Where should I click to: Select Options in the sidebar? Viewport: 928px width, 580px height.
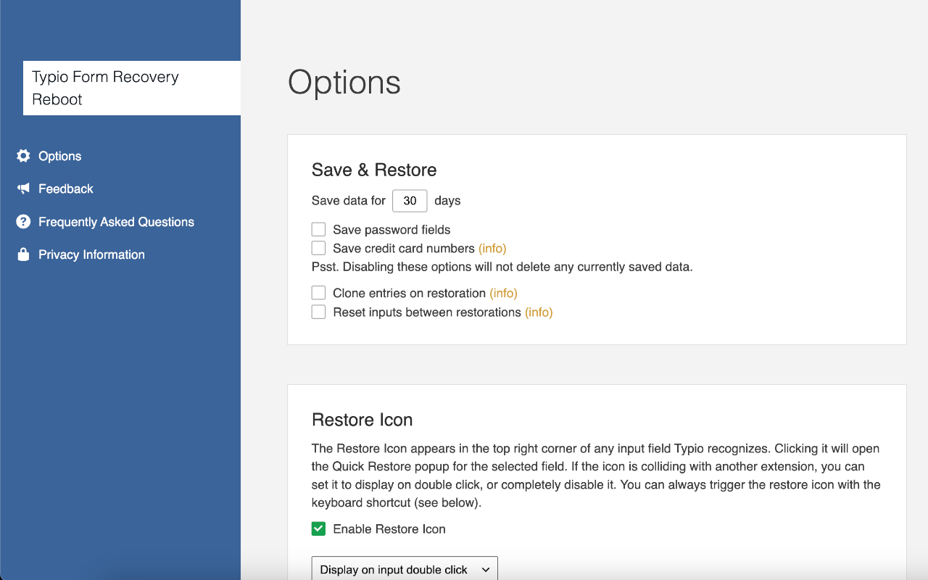[59, 156]
